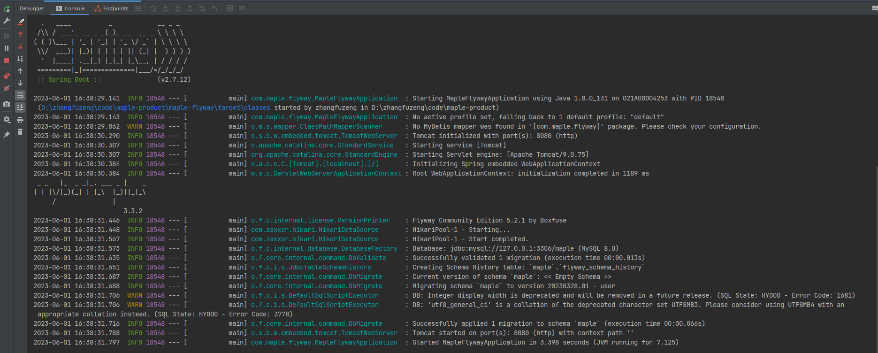Pin the debug tab with pushpin icon
Image resolution: width=878 pixels, height=353 pixels.
point(7,135)
